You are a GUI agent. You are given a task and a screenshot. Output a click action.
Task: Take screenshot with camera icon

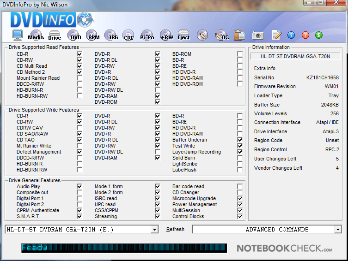pos(258,35)
